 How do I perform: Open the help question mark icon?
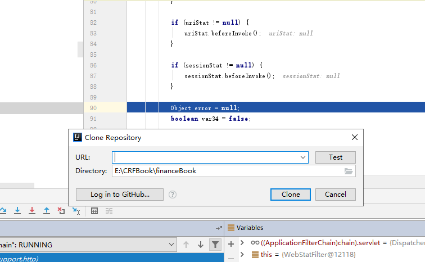pyautogui.click(x=173, y=195)
